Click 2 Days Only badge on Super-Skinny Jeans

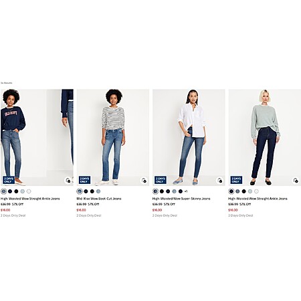coord(161,180)
